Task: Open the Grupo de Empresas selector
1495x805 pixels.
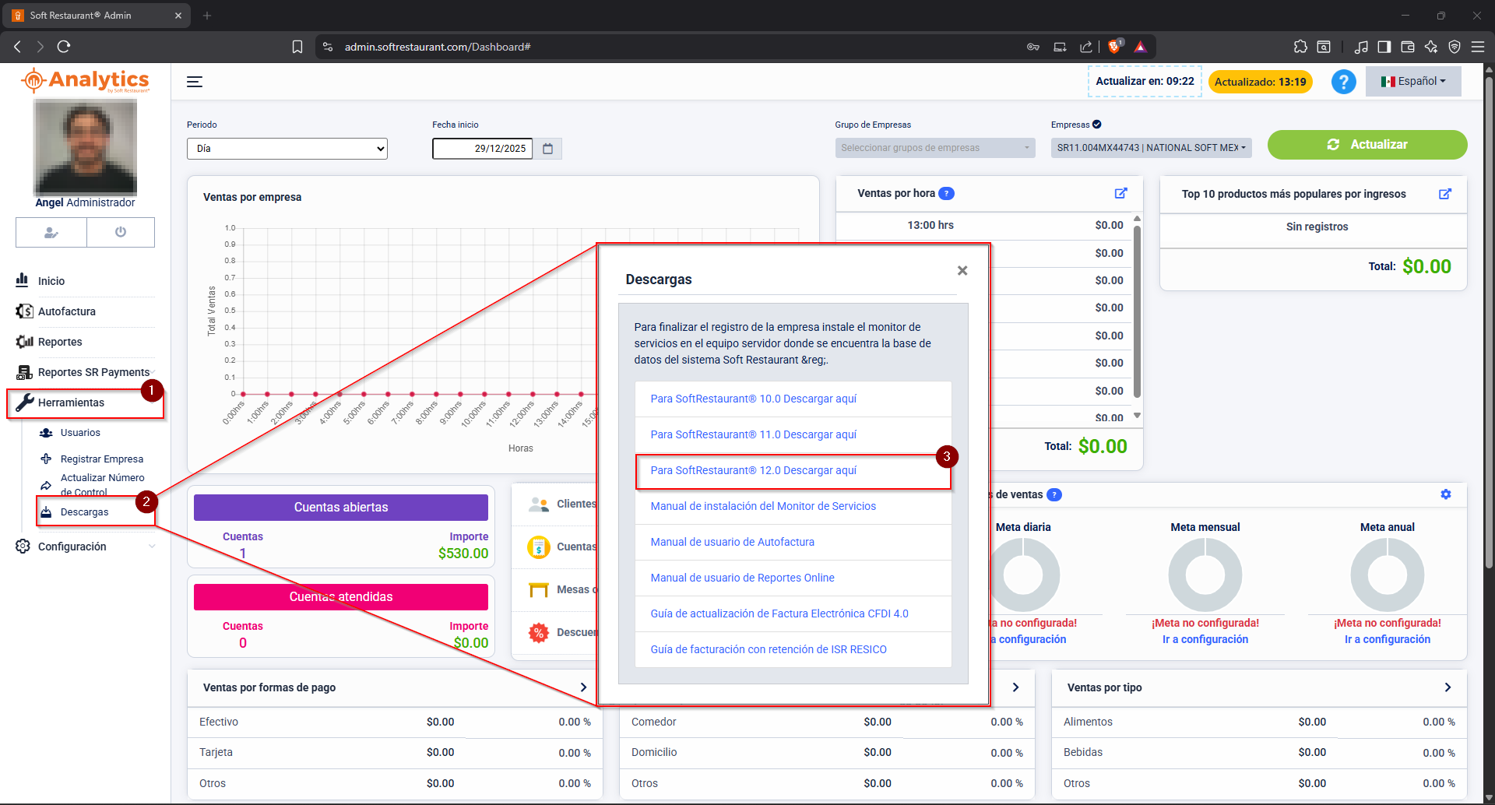Action: click(935, 148)
